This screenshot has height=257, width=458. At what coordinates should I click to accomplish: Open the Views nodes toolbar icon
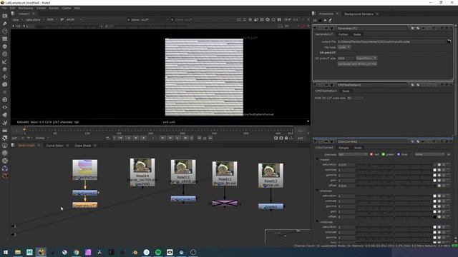point(5,107)
